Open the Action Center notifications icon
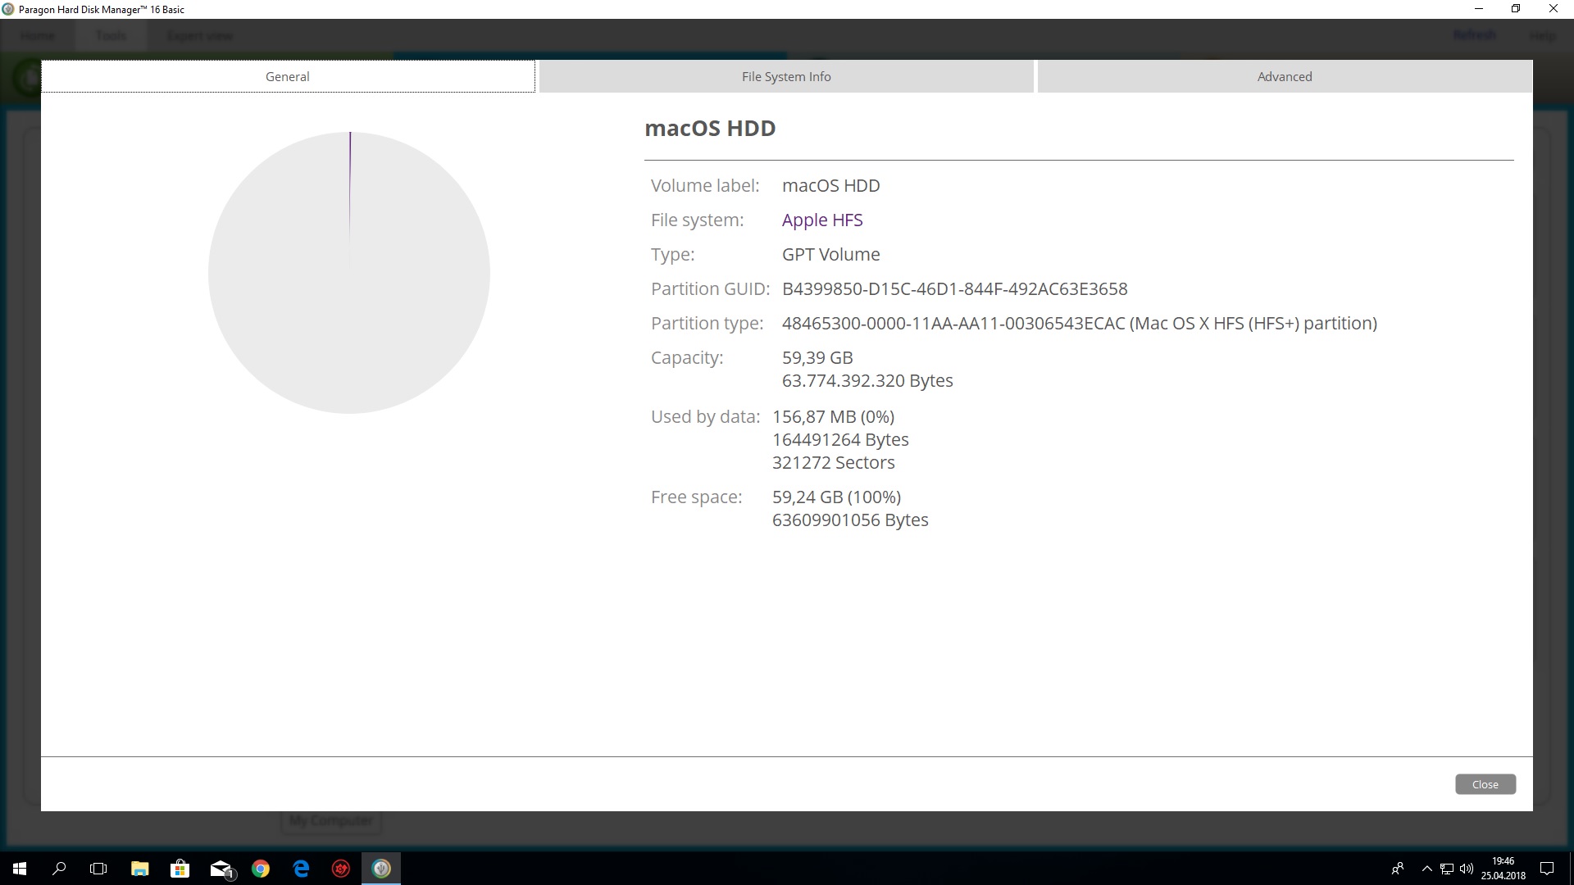The image size is (1574, 885). tap(1547, 869)
